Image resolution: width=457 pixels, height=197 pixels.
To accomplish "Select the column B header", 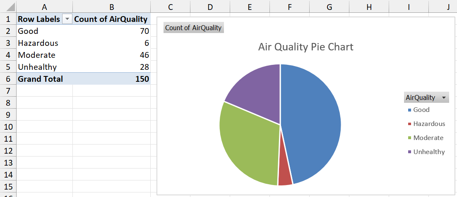I will [111, 7].
